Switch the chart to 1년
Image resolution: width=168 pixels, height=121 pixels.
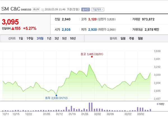49,38
